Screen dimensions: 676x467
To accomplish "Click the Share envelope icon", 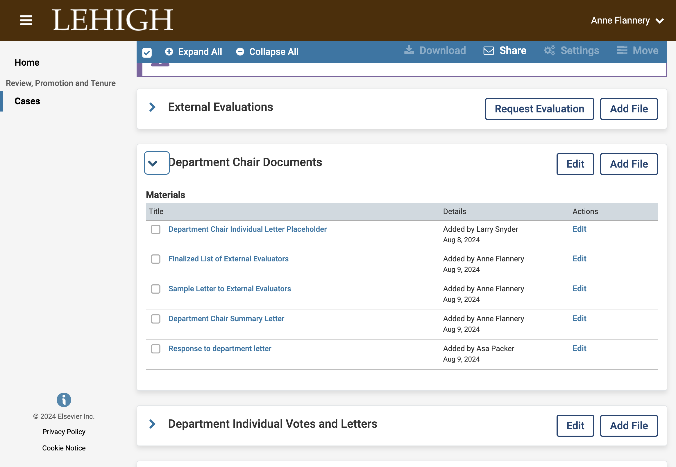I will click(489, 51).
